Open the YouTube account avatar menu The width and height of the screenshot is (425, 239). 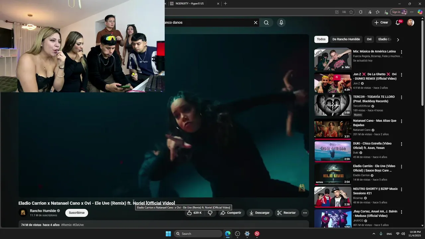pos(411,23)
